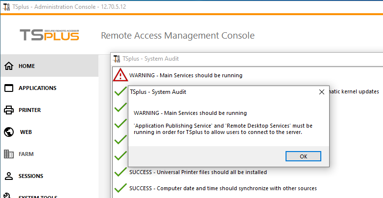
Task: Close the System Audit warning dialog
Action: tap(321, 91)
